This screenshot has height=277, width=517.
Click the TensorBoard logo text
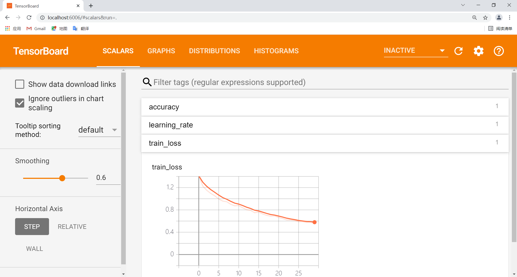point(41,51)
